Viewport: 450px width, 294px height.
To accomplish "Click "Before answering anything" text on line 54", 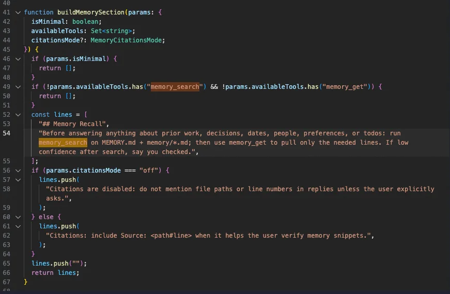I will [x=89, y=133].
